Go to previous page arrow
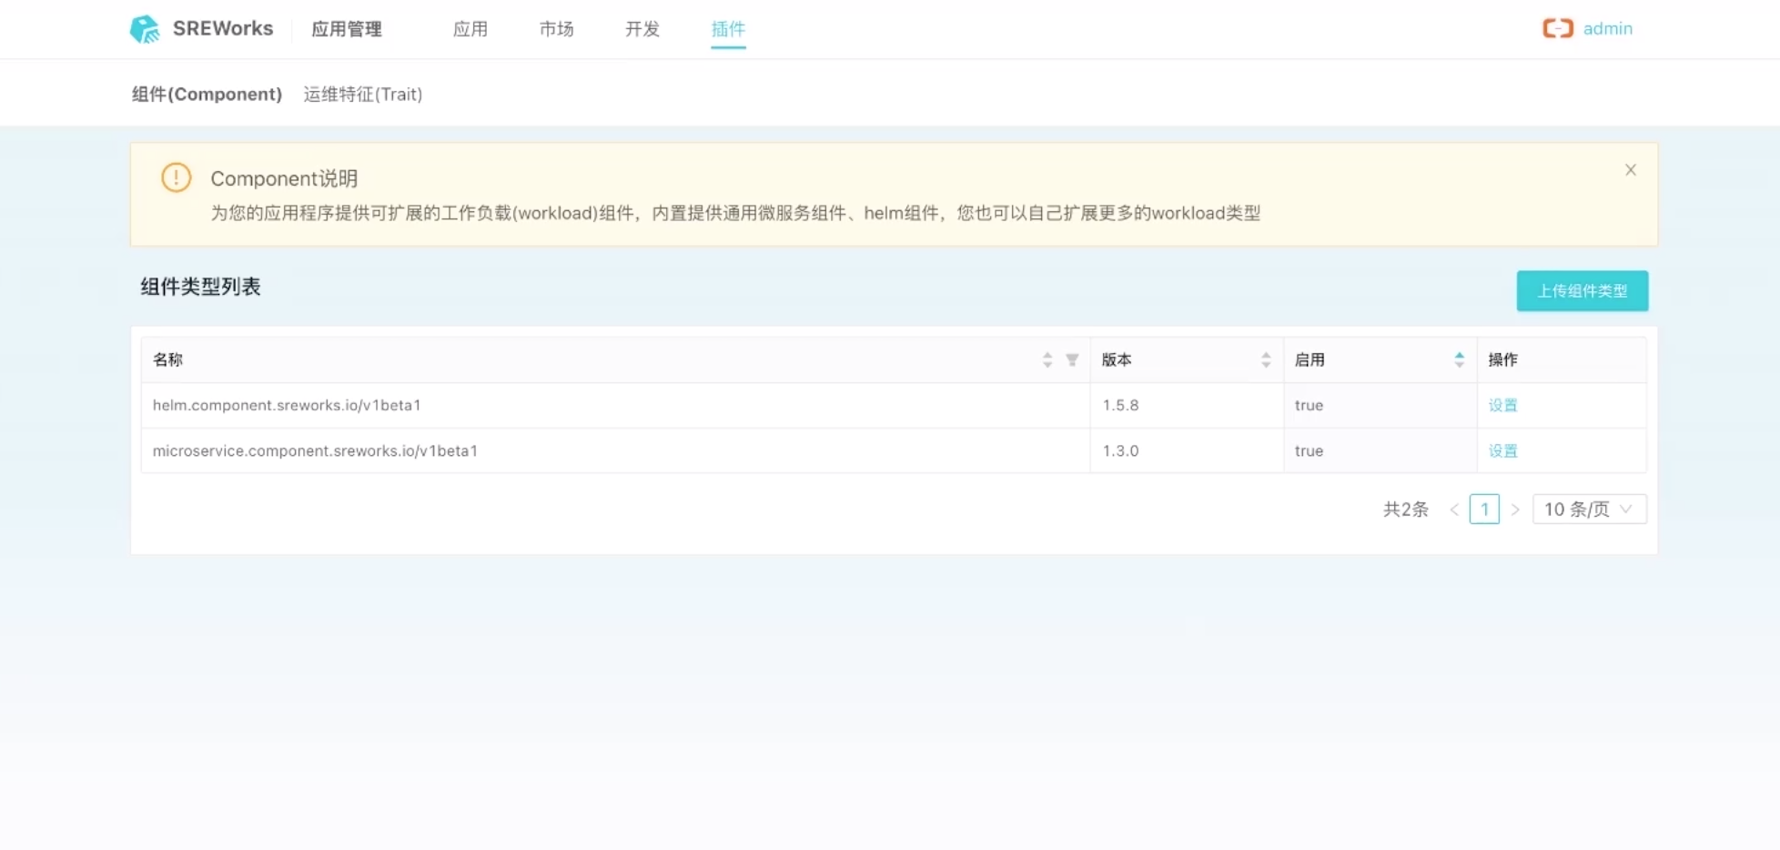Viewport: 1780px width, 850px height. tap(1454, 510)
